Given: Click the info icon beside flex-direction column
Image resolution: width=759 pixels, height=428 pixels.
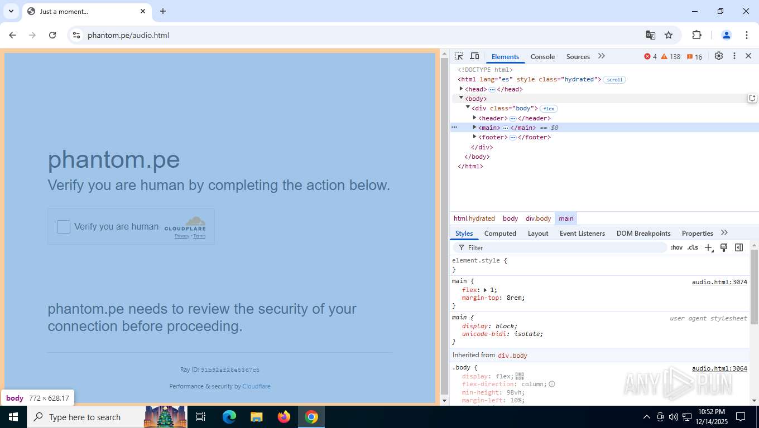Looking at the screenshot, I should coord(552,384).
